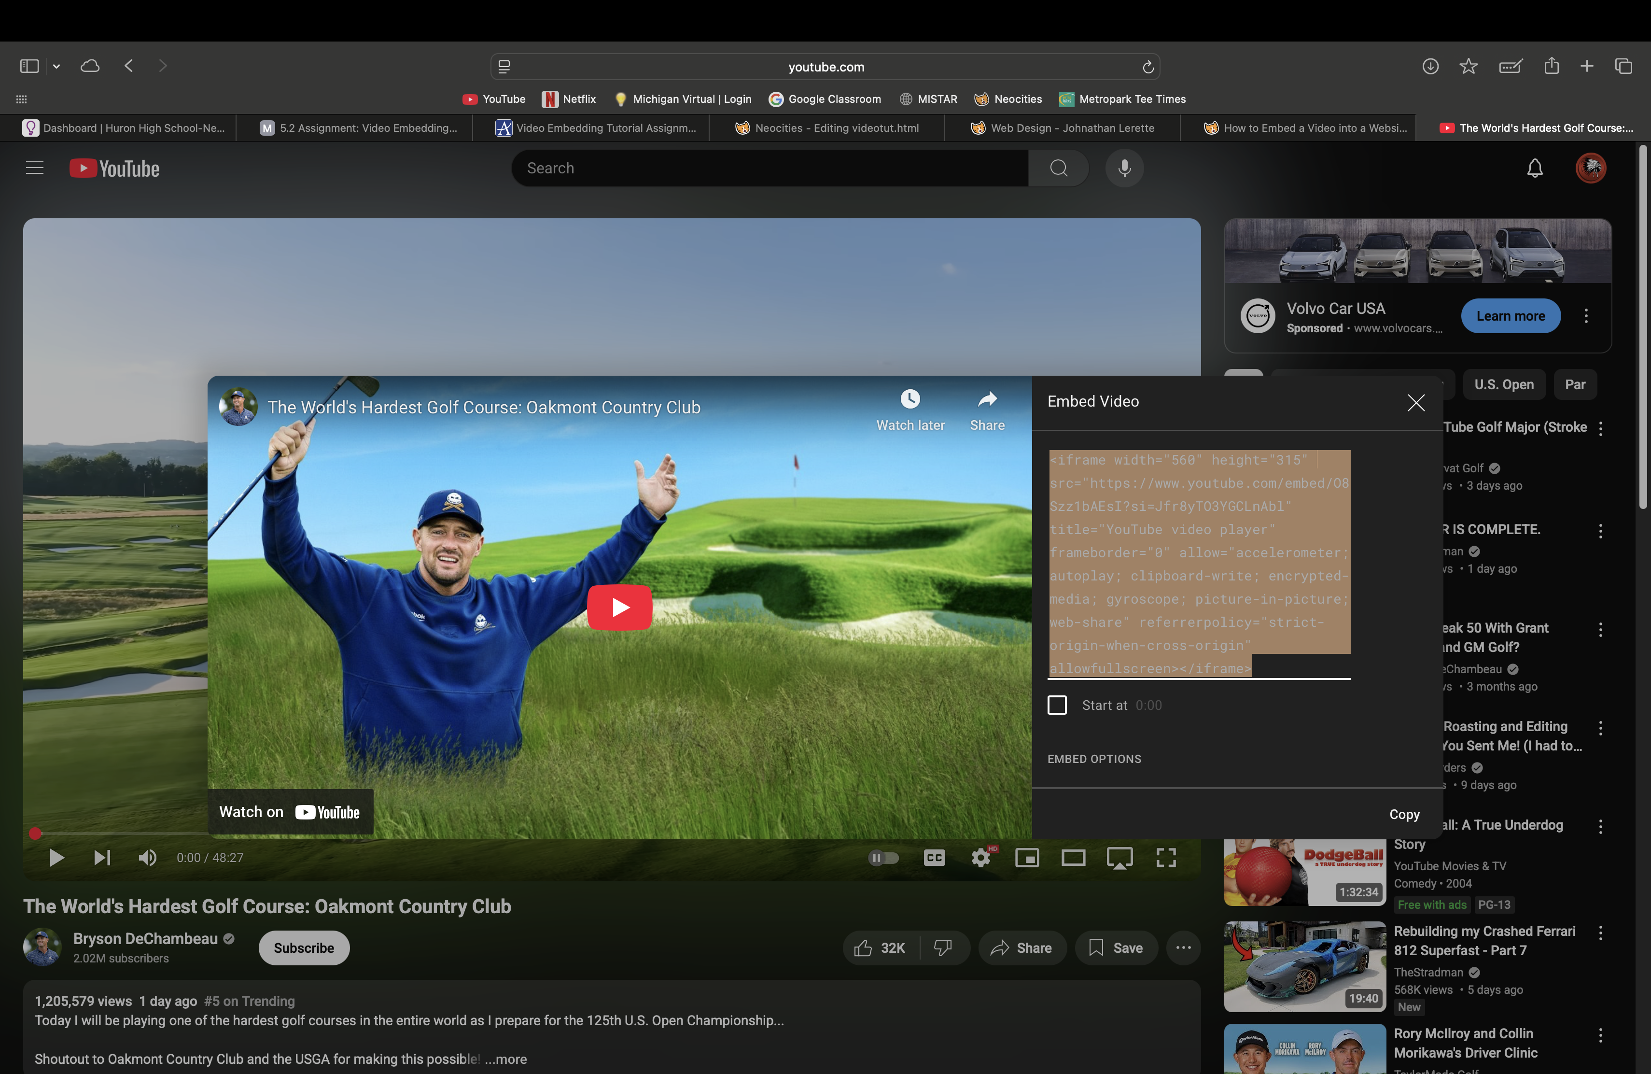Bookmark page with the star icon
The width and height of the screenshot is (1651, 1074).
[1469, 67]
